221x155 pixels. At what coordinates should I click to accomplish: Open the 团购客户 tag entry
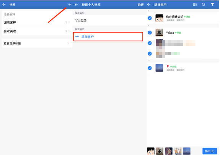click(x=37, y=22)
